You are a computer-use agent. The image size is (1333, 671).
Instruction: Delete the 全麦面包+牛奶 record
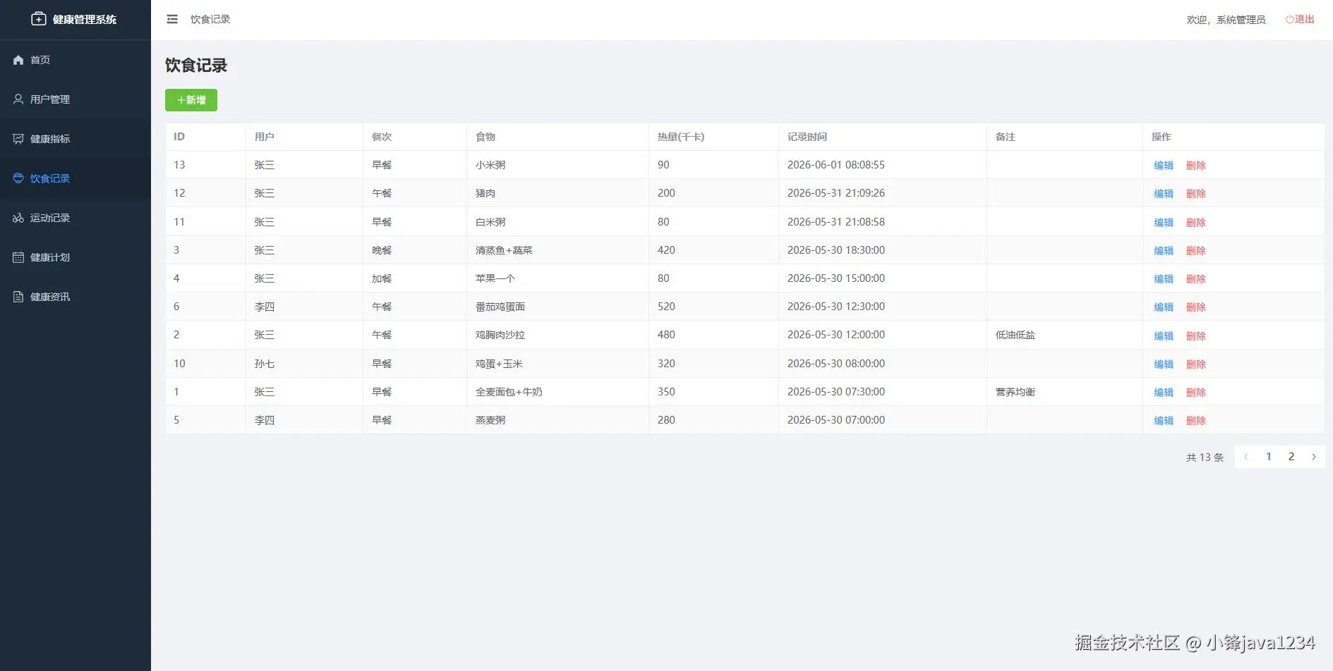[1196, 393]
